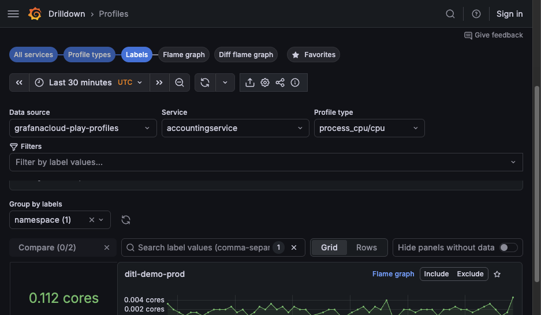Open the settings gear icon

[265, 82]
